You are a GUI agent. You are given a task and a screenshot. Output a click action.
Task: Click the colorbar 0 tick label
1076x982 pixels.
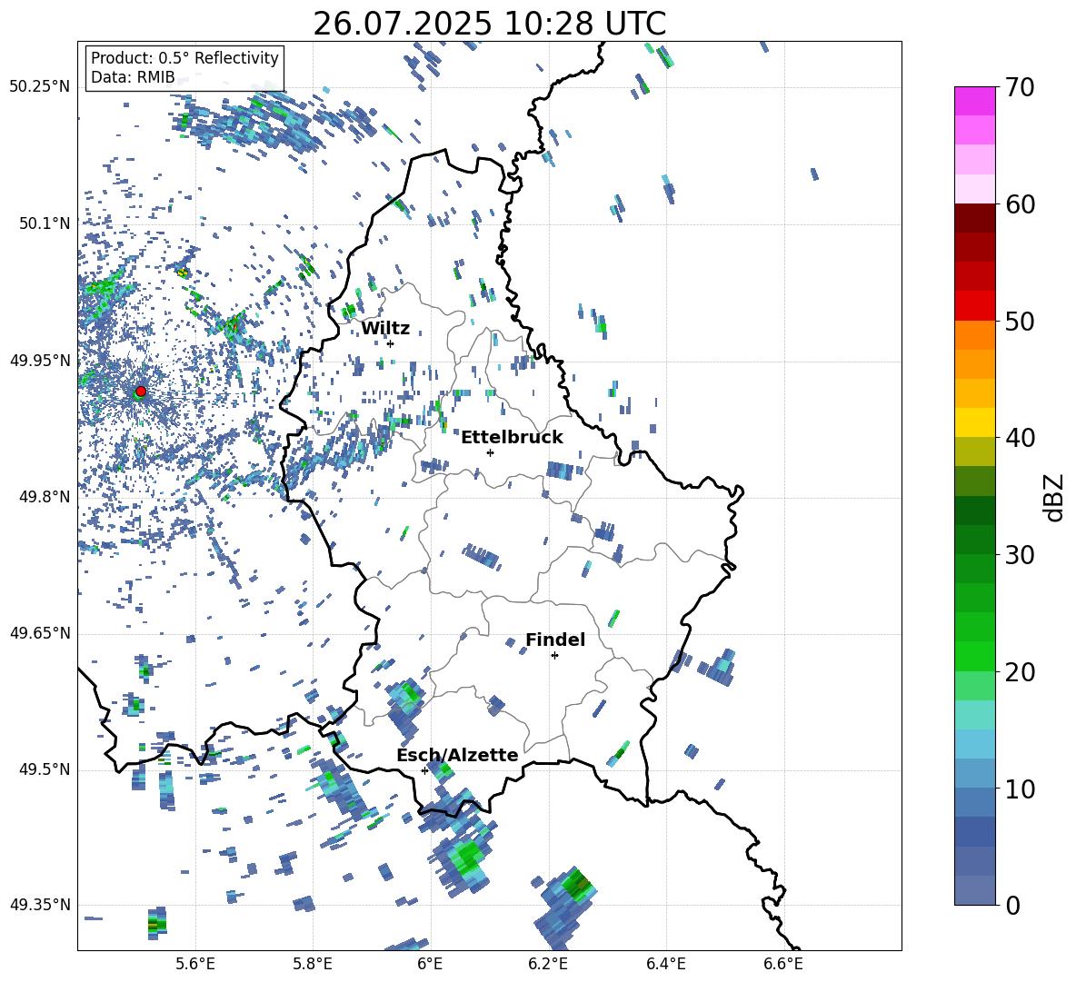[x=1012, y=905]
